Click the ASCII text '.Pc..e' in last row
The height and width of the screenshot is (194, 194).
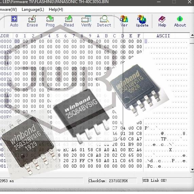tap(154, 166)
